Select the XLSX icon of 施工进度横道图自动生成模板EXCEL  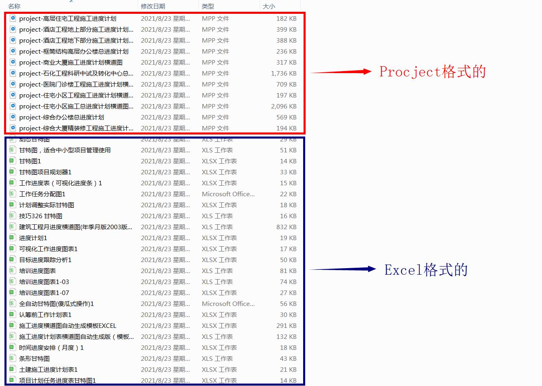coord(11,325)
